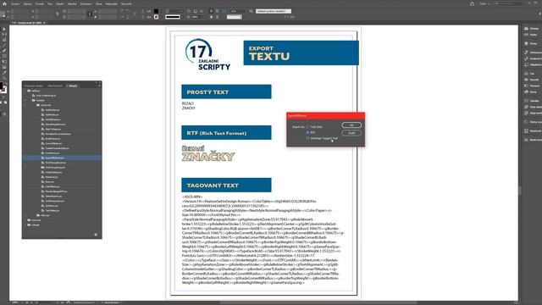Expand the VBScript folder
The width and height of the screenshot is (542, 305).
point(25,215)
